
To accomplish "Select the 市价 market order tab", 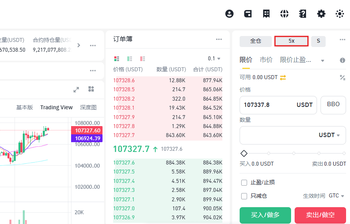I will click(266, 60).
